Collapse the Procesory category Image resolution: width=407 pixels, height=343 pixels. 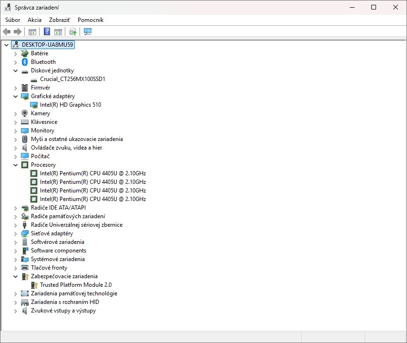pyautogui.click(x=15, y=164)
